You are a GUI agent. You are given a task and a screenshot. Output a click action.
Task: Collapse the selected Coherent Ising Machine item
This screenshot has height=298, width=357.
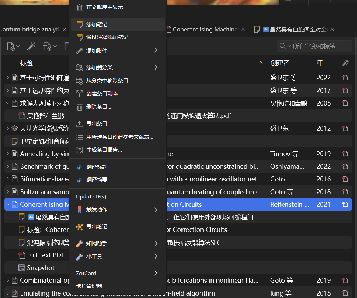tap(8, 204)
